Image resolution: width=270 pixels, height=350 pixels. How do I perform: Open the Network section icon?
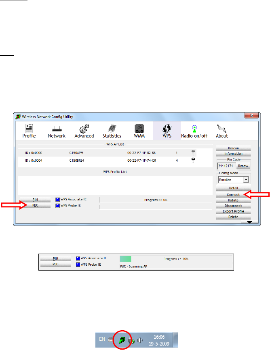click(x=57, y=131)
